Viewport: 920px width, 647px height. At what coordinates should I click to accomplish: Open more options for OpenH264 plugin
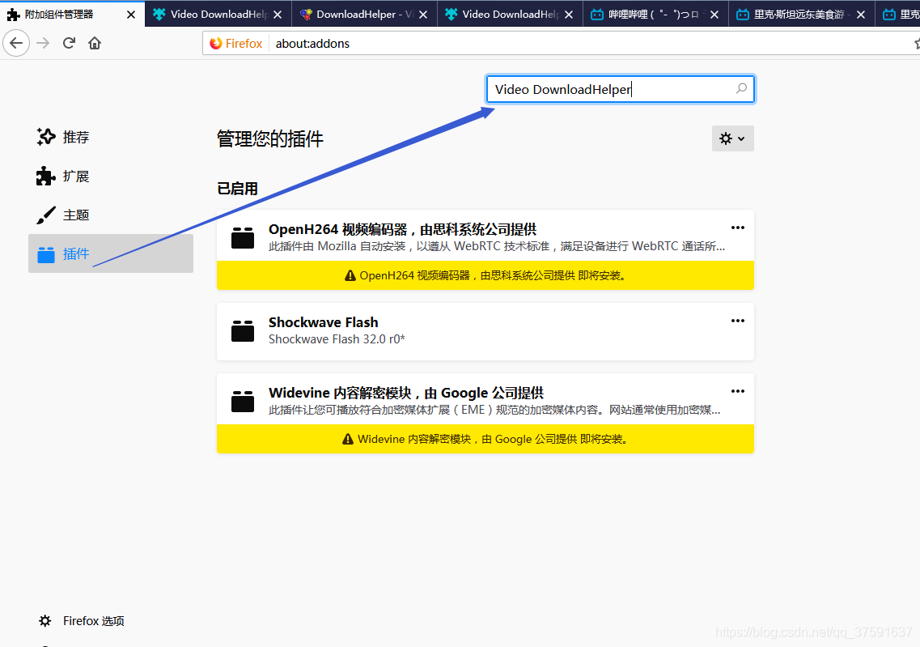pyautogui.click(x=737, y=228)
